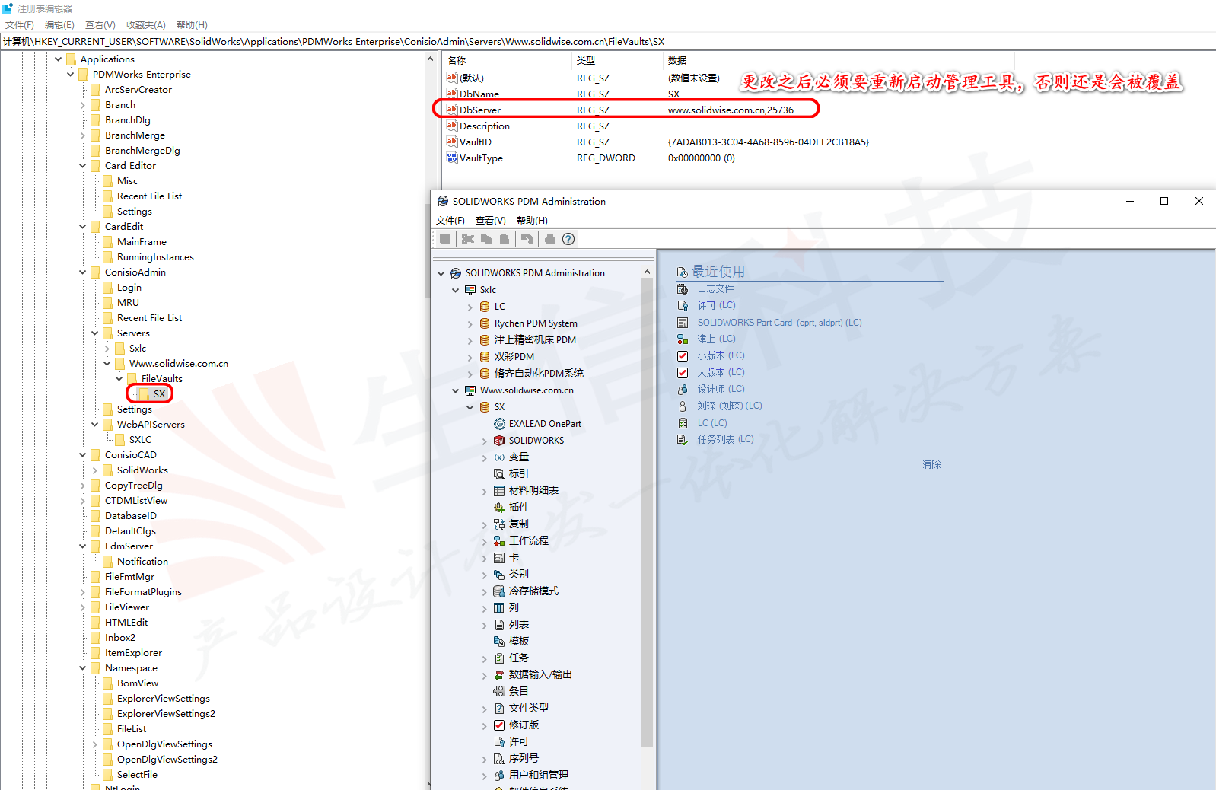Viewport: 1216px width, 790px height.
Task: Open the PDM Administration 查看(V) menu
Action: pos(491,221)
